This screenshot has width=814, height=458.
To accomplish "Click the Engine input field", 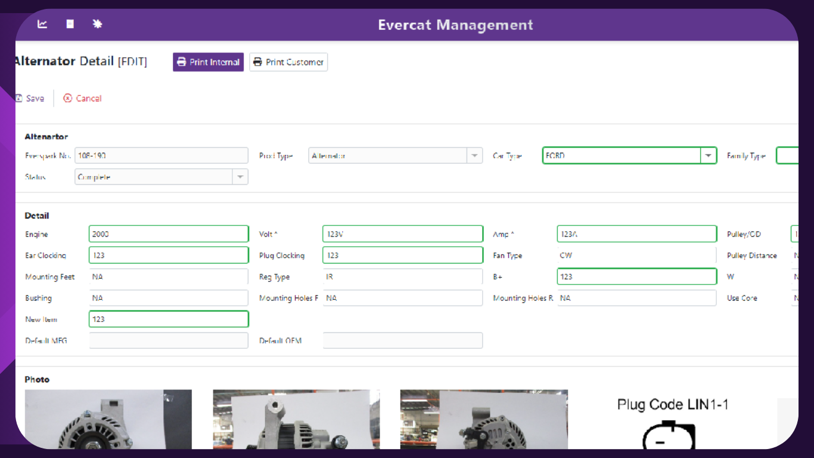I will point(169,234).
